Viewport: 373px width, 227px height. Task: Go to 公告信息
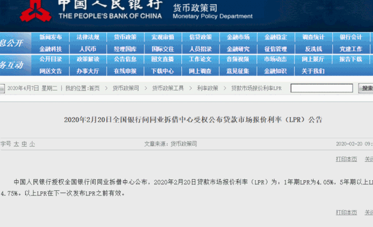coord(125,59)
